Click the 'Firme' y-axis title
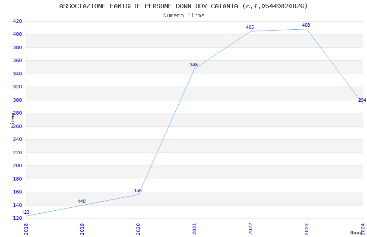Screen dimensions: 367x237 pos(13,120)
